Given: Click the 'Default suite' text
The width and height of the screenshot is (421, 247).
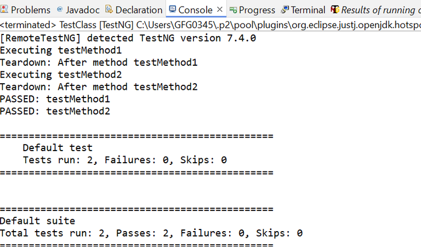Looking at the screenshot, I should (37, 221).
